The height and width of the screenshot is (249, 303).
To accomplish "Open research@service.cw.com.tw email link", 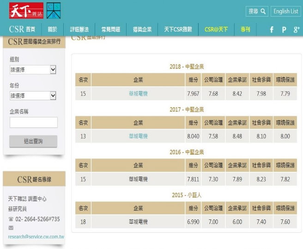I will [36, 237].
